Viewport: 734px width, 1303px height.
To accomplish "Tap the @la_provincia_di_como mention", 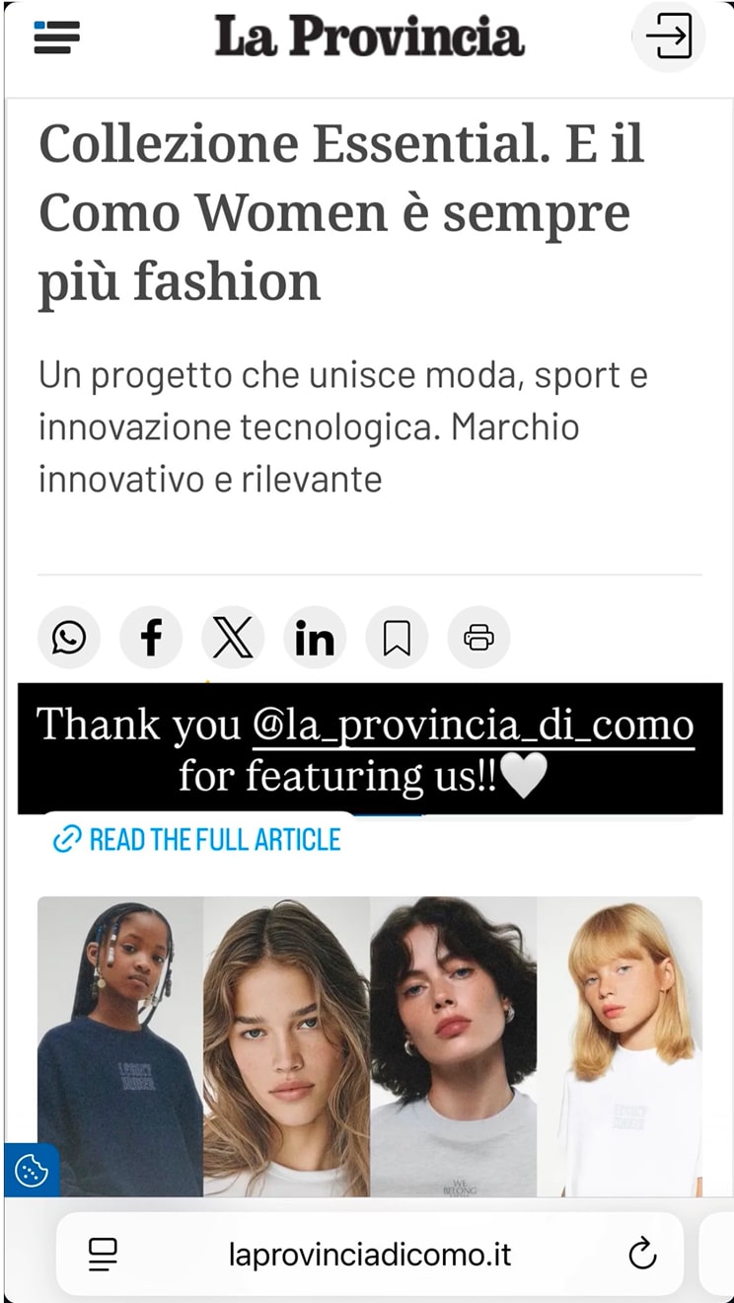I will 473,727.
